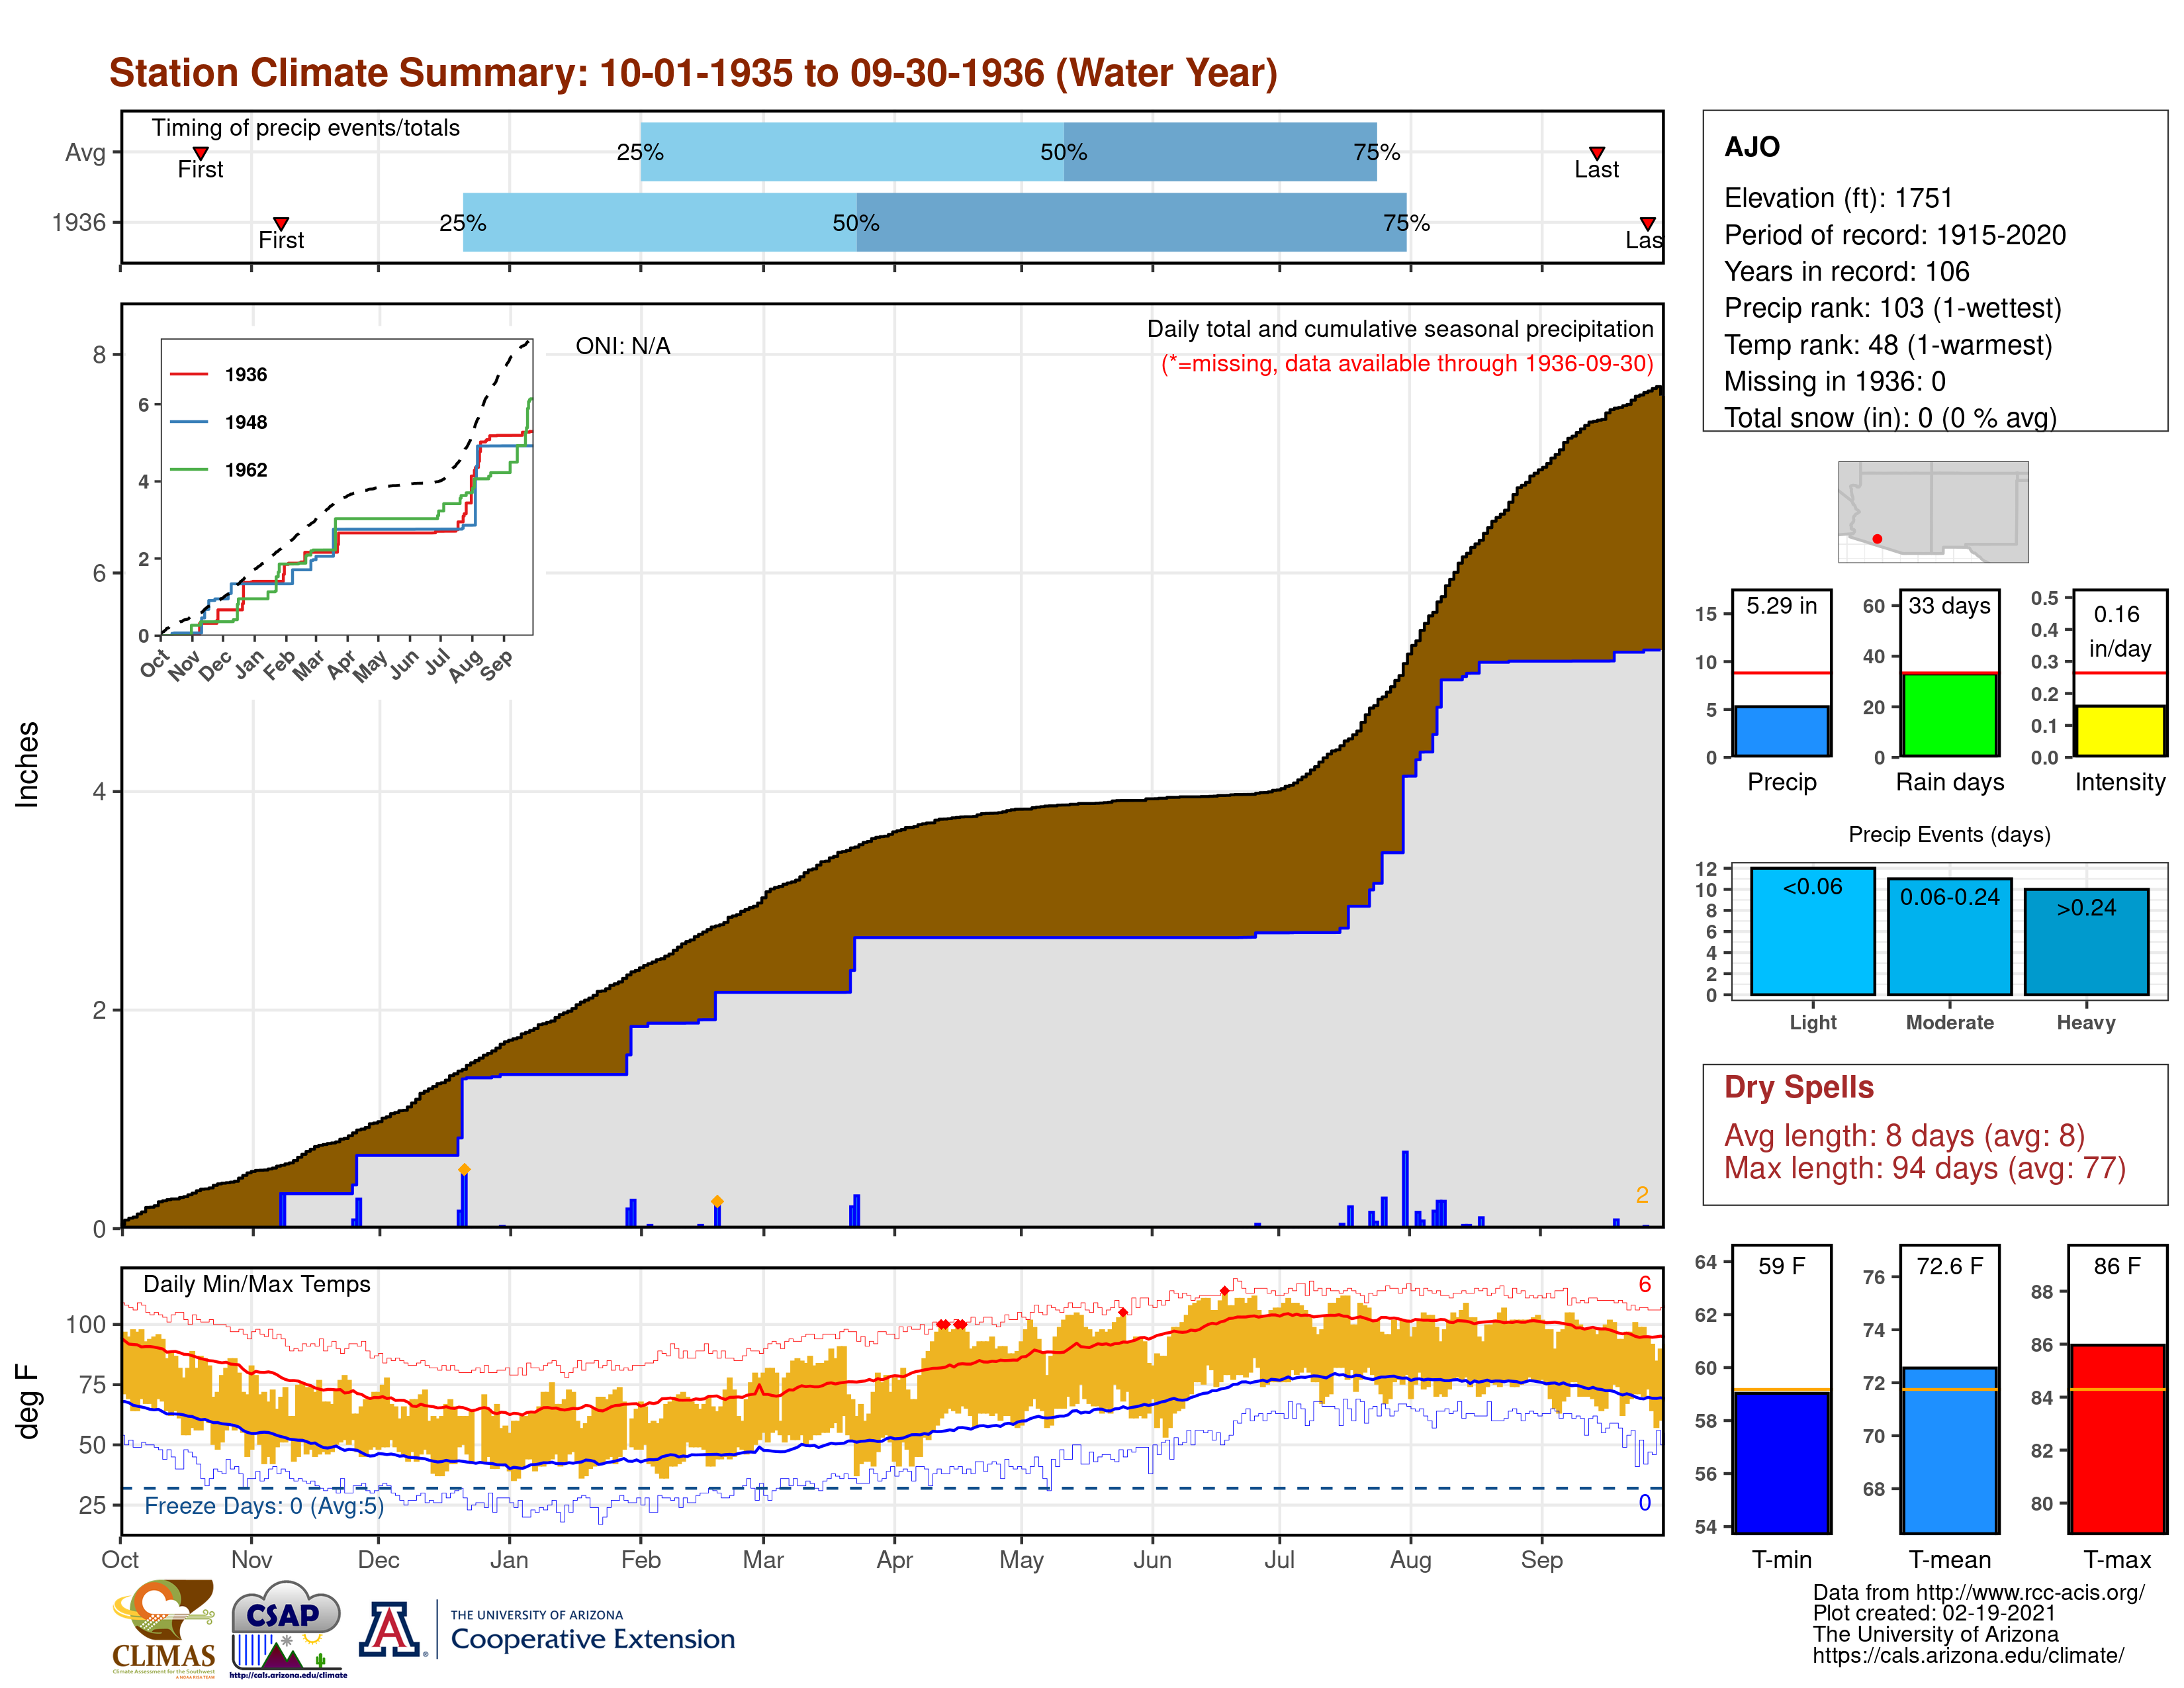Click 'Elevation (ft): 1751' text
Screen dimensions: 2184x1688
1838,198
